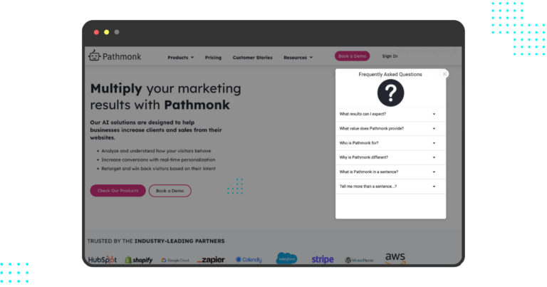
Task: Click Sign In
Action: click(390, 56)
